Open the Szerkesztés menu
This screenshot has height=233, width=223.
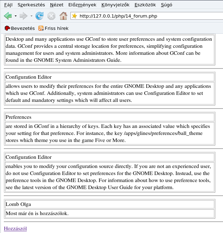(x=31, y=5)
